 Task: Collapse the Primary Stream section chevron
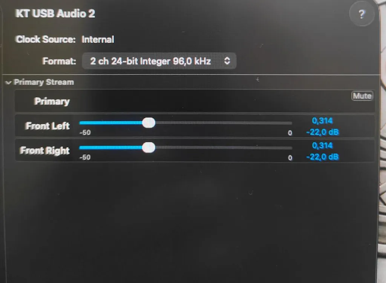[x=9, y=82]
